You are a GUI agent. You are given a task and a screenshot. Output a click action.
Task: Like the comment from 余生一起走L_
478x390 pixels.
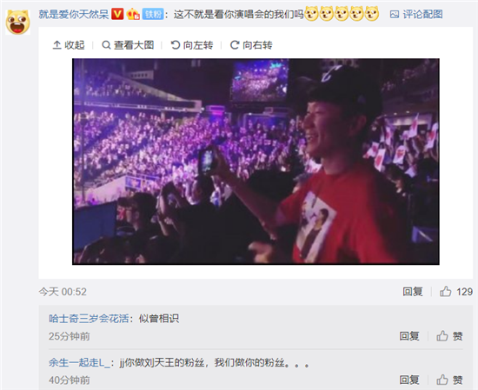coord(449,380)
